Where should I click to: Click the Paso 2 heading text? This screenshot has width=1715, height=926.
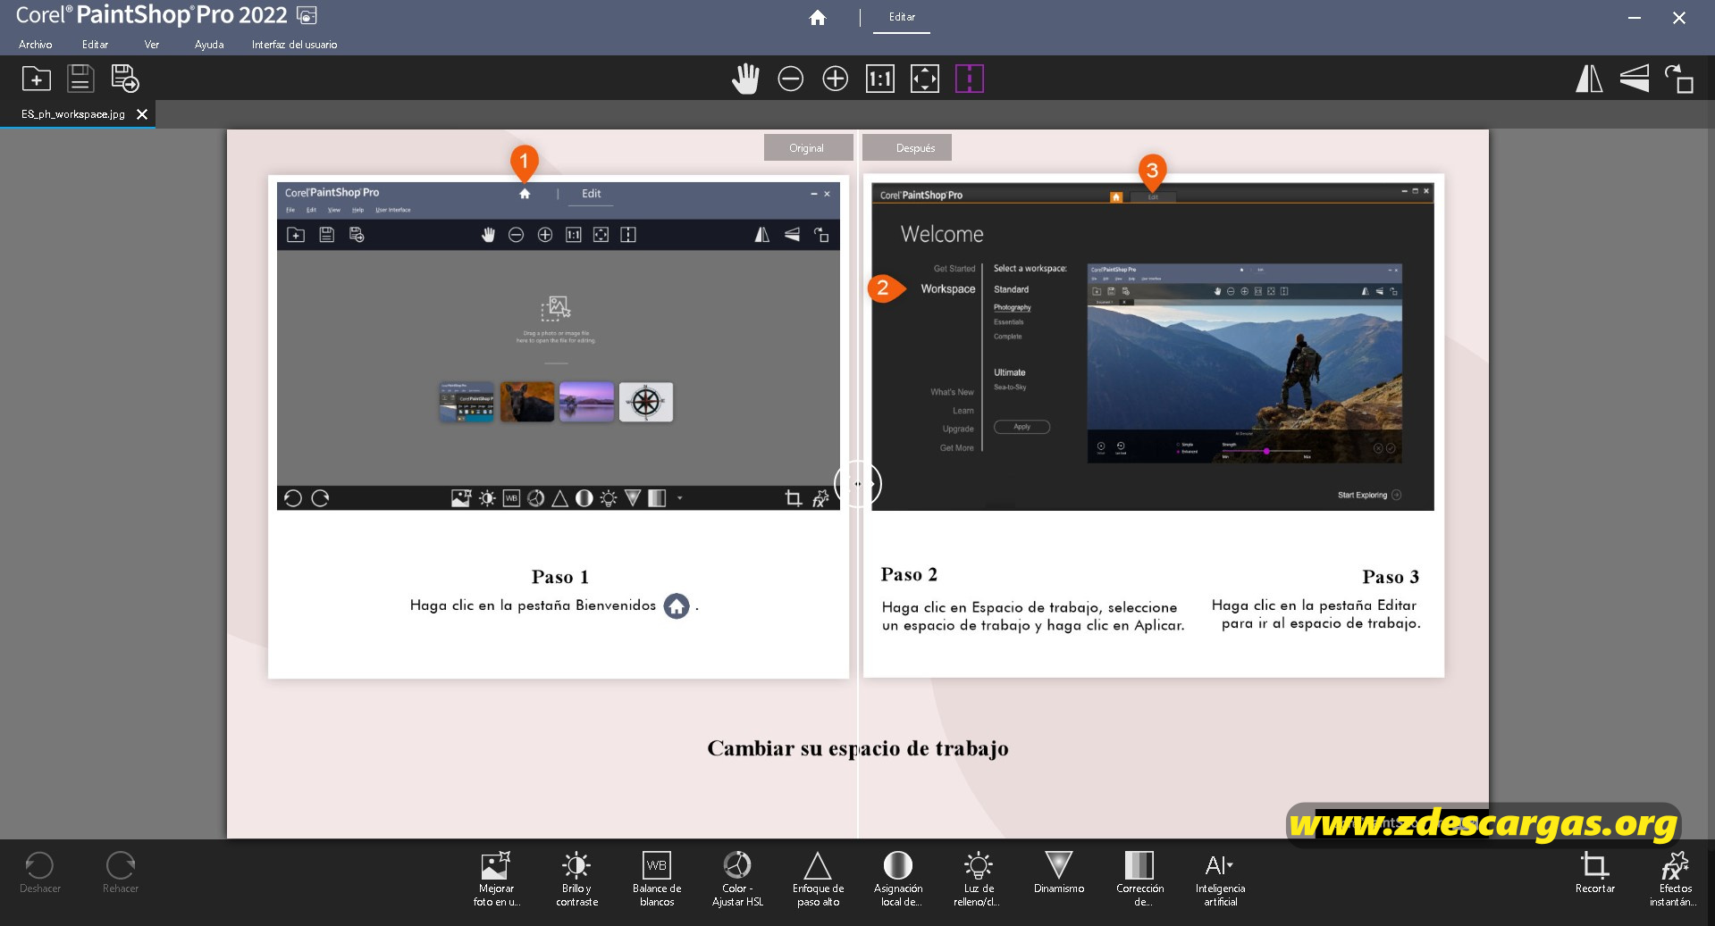[x=909, y=574]
